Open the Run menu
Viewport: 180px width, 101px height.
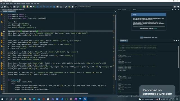pos(15,4)
